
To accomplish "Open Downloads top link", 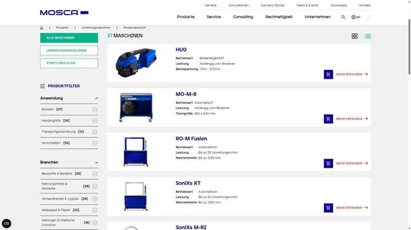I will click(339, 5).
